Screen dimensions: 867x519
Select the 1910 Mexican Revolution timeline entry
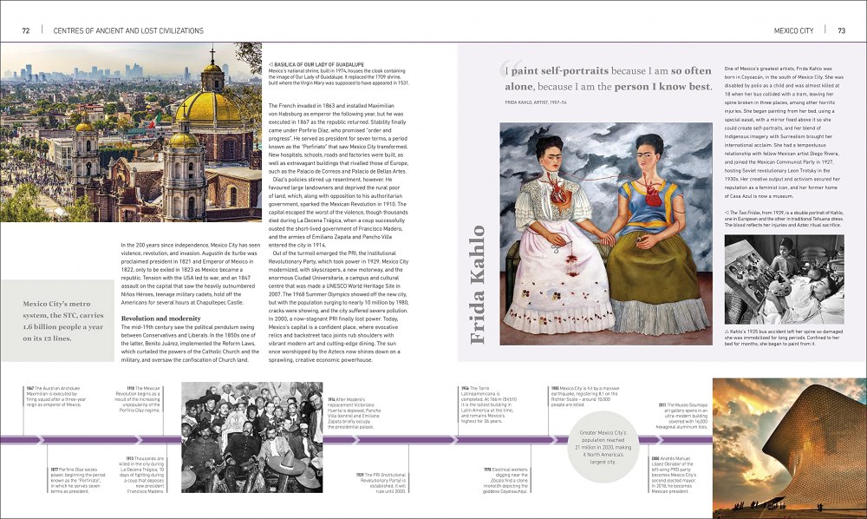click(x=137, y=399)
